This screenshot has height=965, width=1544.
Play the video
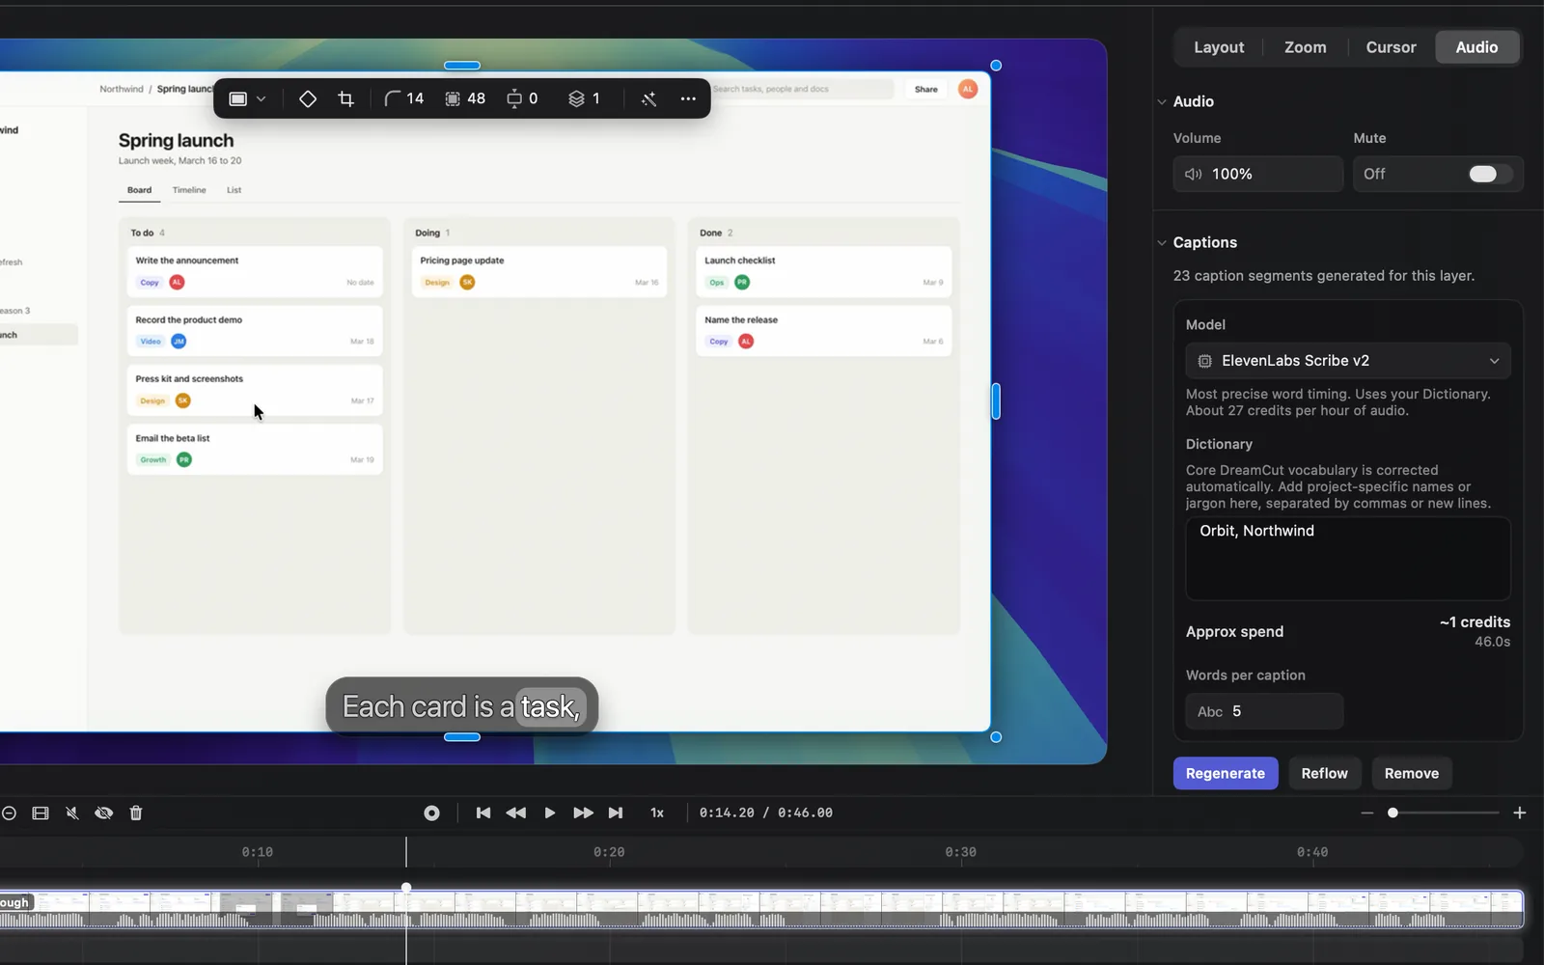tap(550, 813)
